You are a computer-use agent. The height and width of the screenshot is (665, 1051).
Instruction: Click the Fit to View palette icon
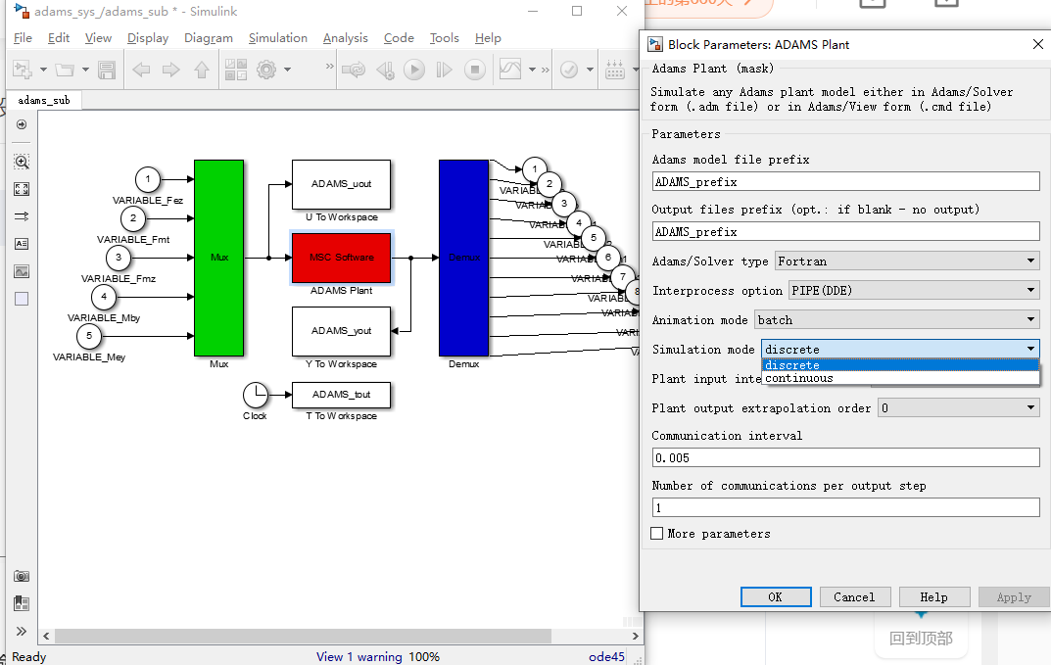22,189
